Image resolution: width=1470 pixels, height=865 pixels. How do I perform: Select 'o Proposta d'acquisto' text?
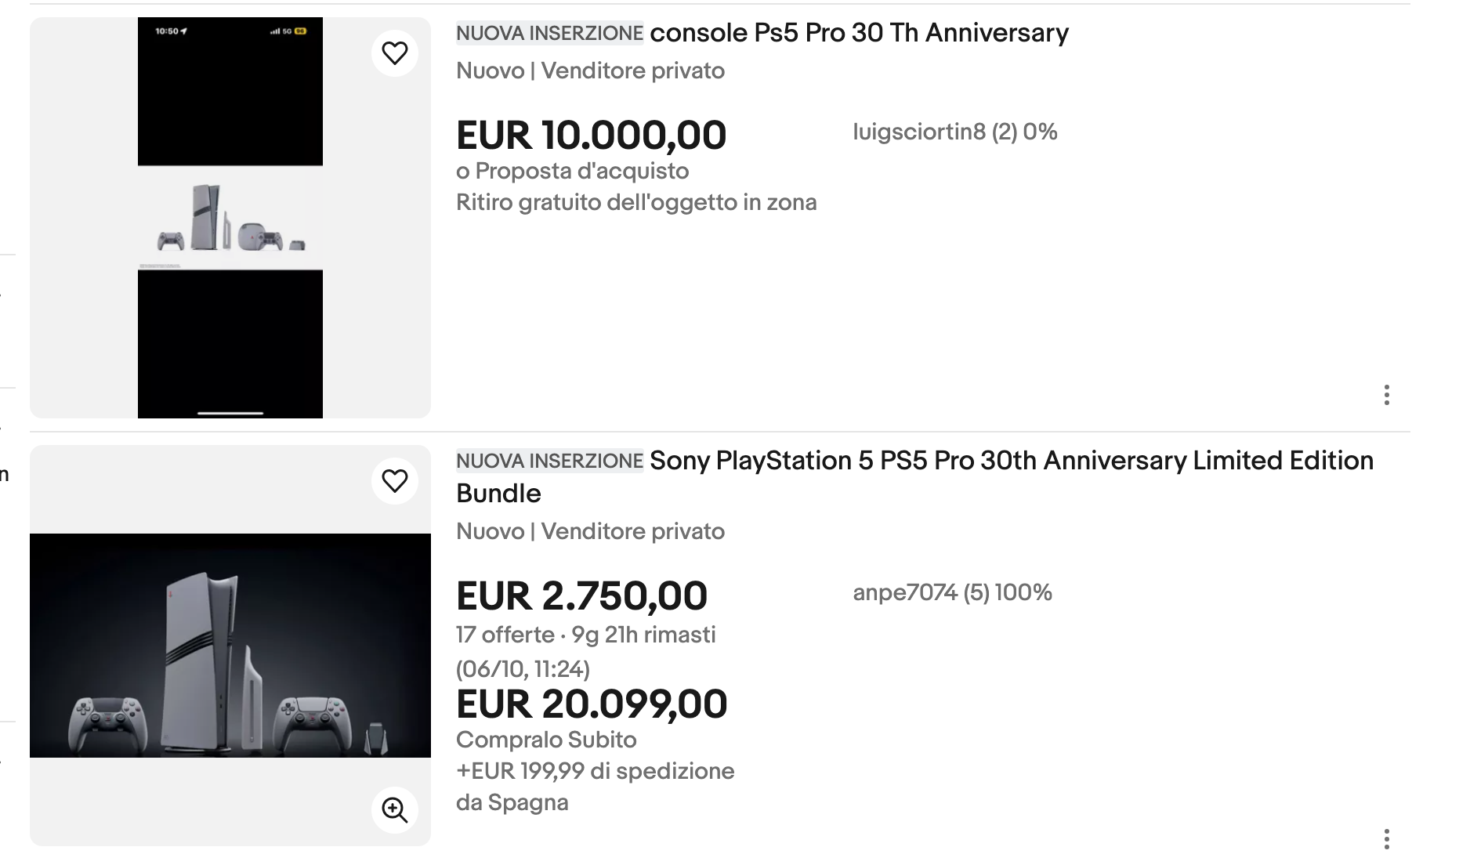point(572,171)
